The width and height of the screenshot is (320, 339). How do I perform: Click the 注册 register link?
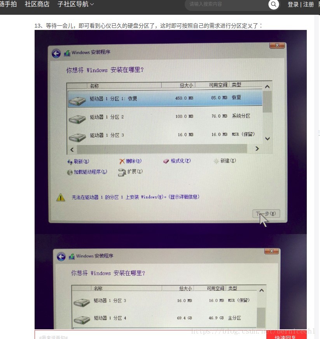pos(308,4)
